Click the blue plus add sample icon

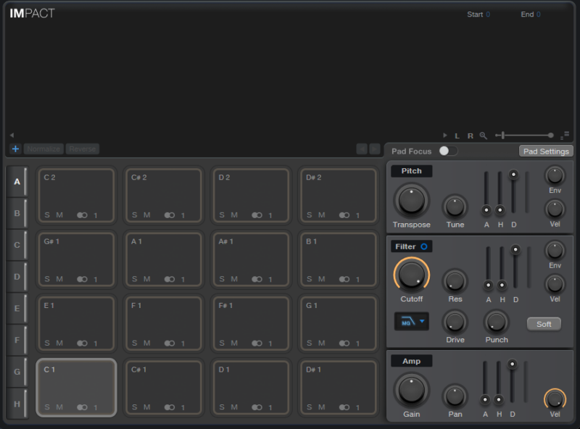(15, 149)
